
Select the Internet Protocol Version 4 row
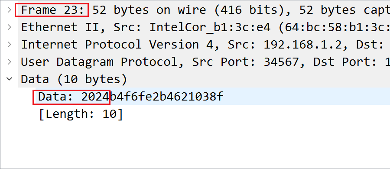(x=204, y=45)
